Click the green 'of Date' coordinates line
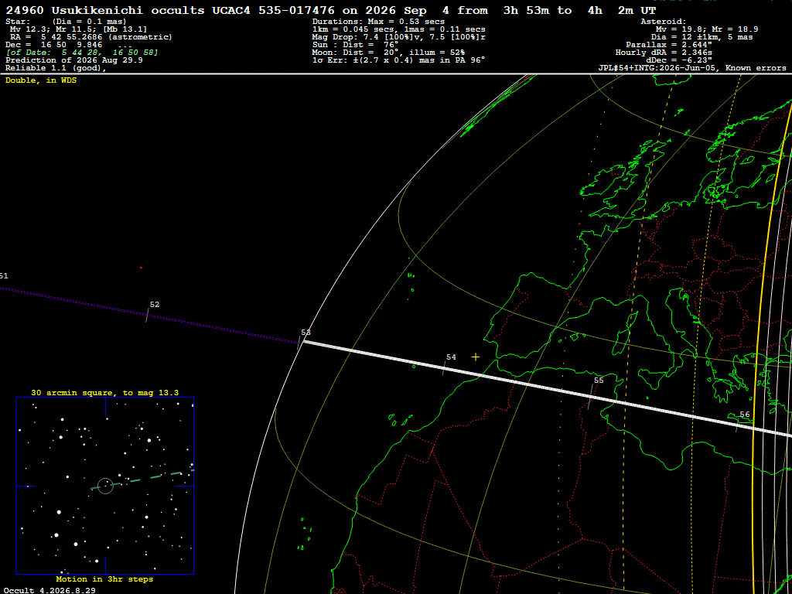 [82, 53]
